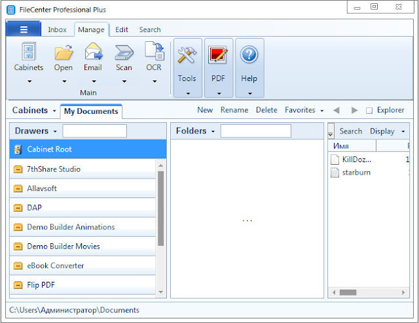Screen dimensions: 419x323
Task: Switch to the Manage ribbon tab
Action: 91,29
